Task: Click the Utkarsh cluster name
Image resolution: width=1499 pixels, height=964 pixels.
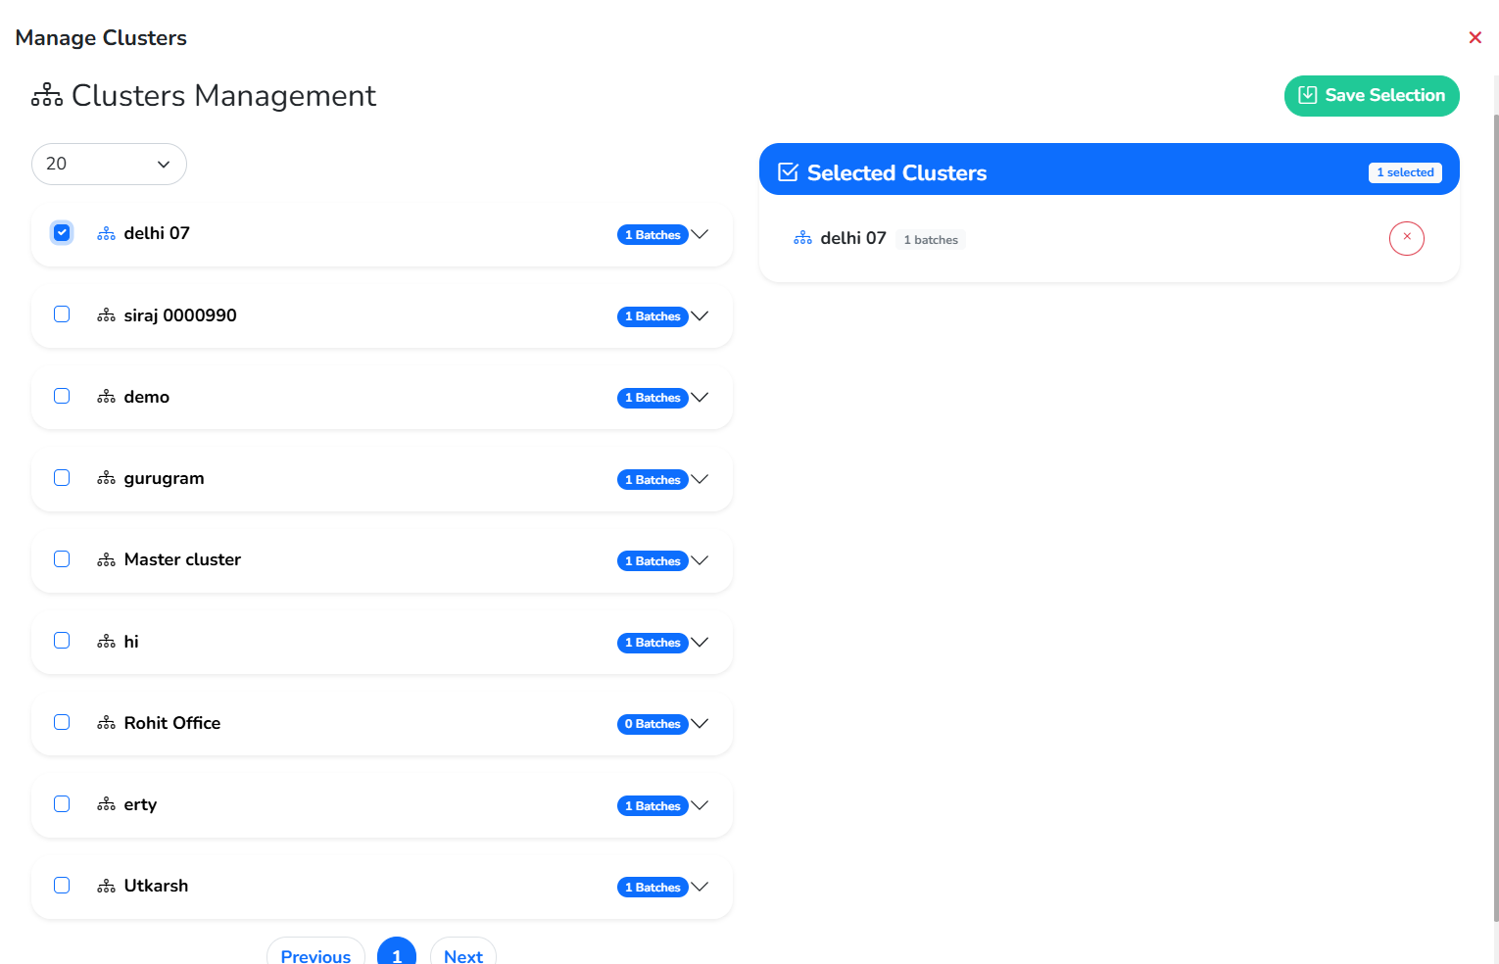Action: click(x=156, y=886)
